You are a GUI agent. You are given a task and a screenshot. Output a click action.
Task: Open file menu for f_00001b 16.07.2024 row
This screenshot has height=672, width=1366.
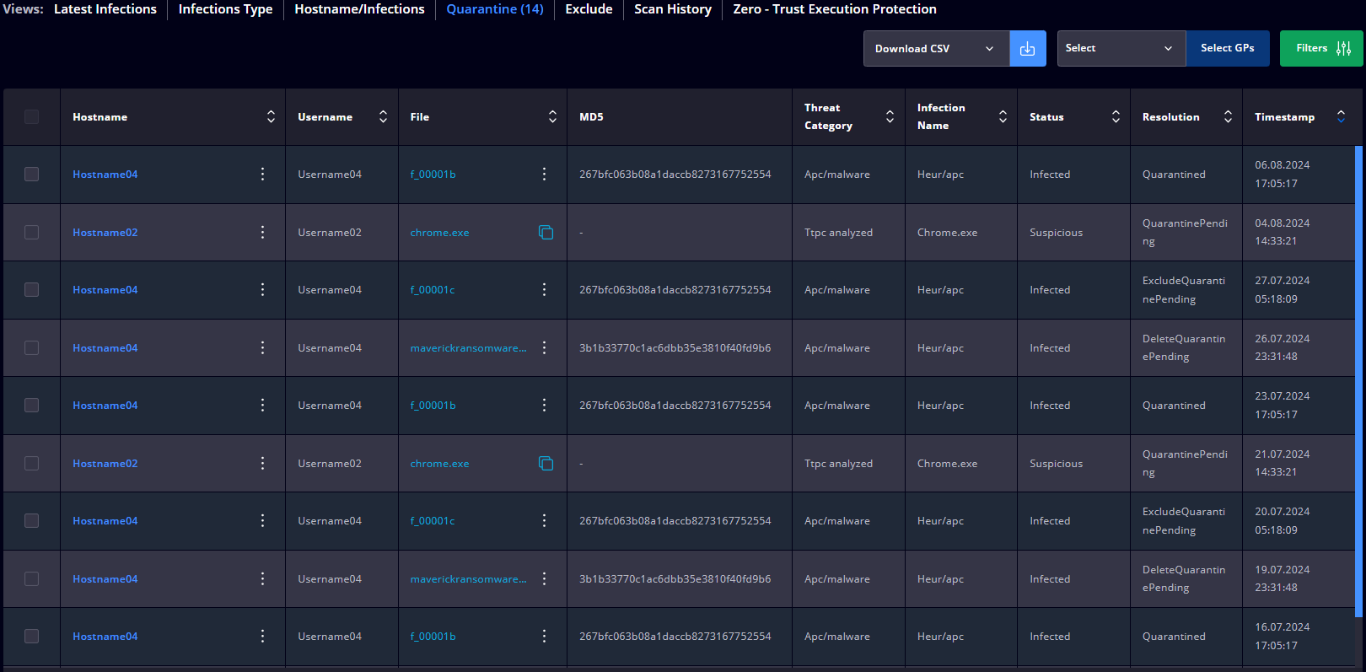tap(544, 636)
